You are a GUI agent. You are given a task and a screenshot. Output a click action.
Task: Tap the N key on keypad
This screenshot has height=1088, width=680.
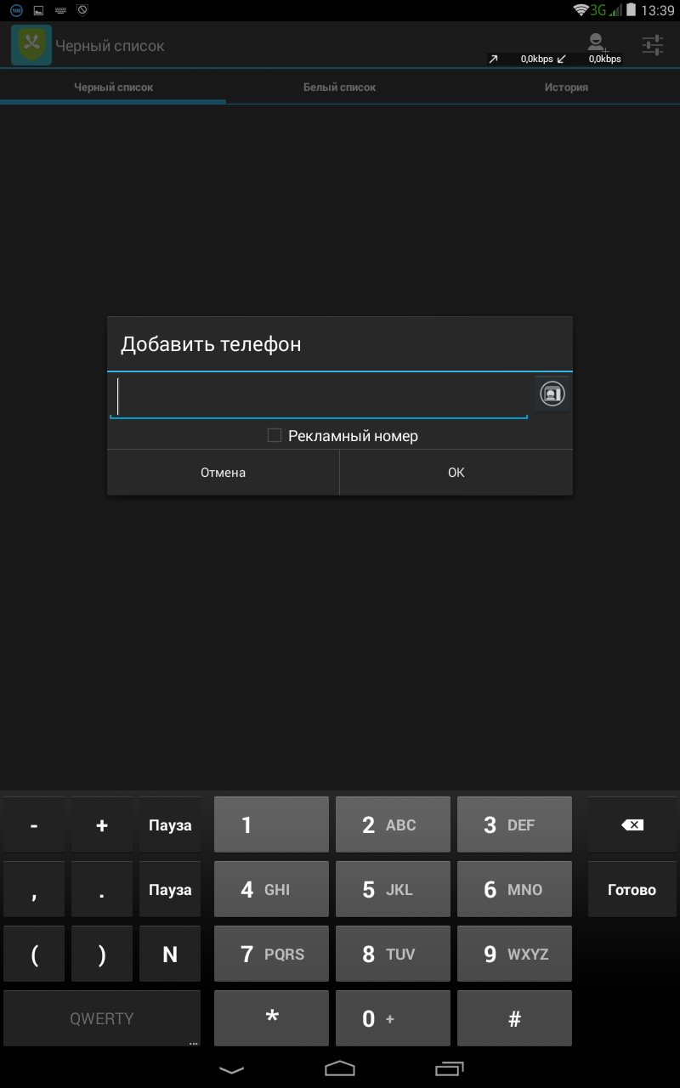(170, 954)
